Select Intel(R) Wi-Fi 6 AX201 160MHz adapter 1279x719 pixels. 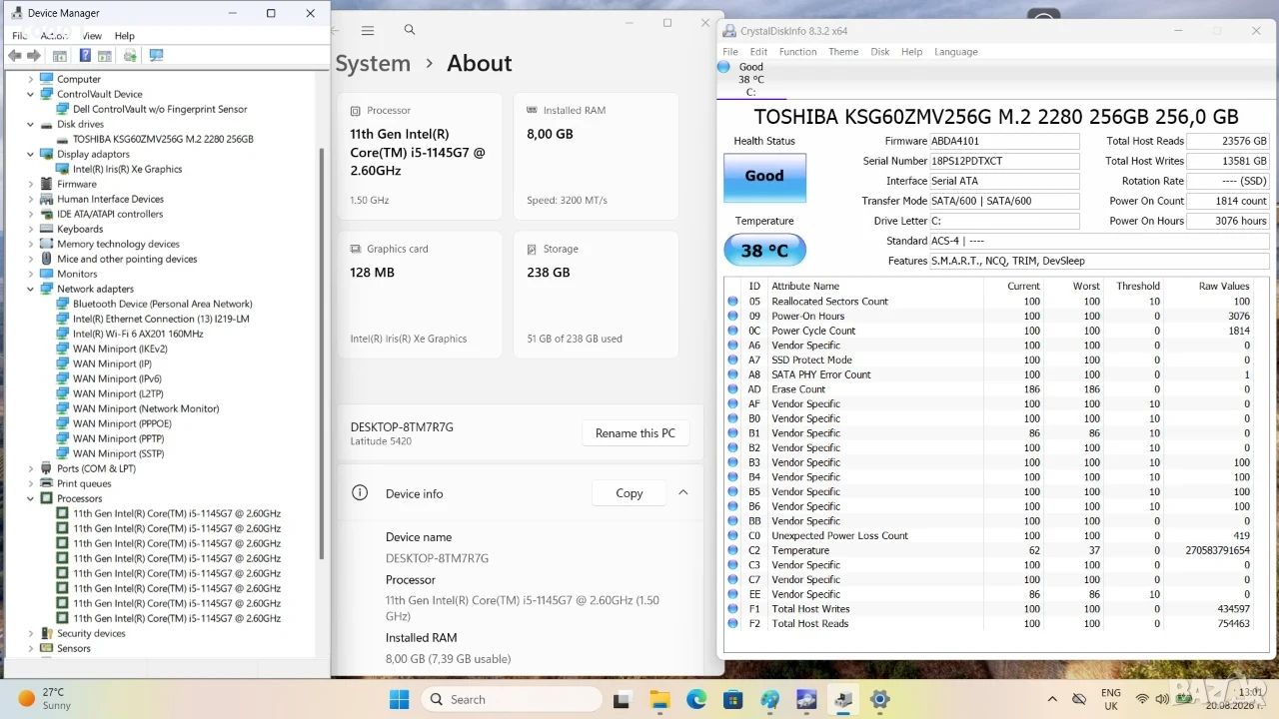(x=138, y=334)
